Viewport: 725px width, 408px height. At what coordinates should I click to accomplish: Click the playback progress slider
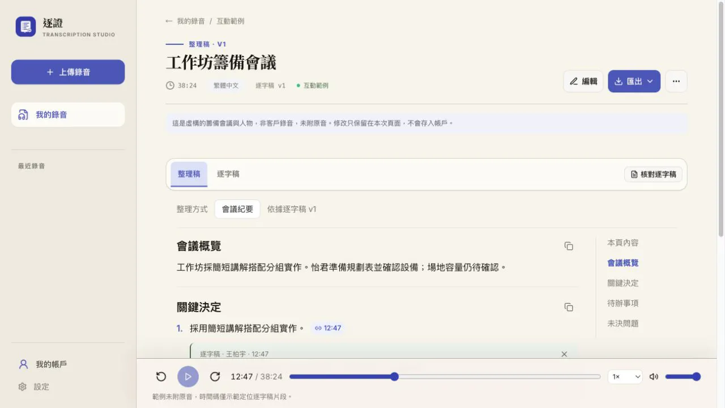coord(445,377)
